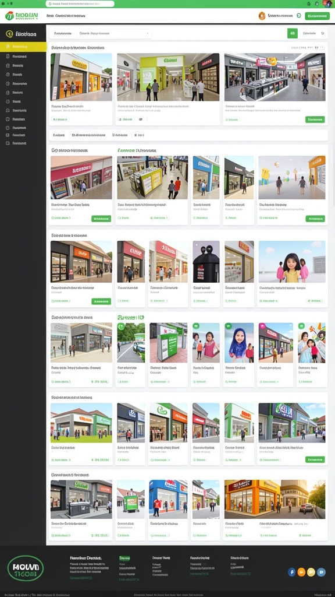
Task: Click the green button in the top header bar
Action: pos(317,16)
